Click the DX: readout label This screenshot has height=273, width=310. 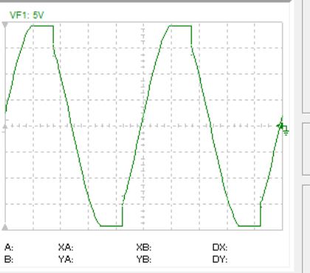220,247
